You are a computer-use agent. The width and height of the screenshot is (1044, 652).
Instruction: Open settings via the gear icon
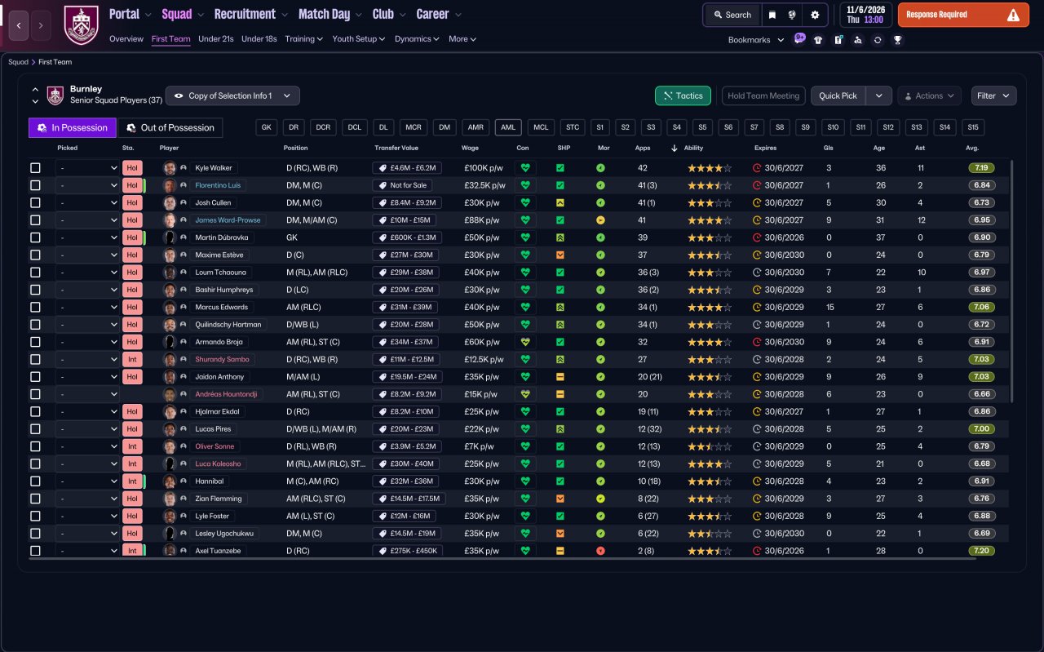[814, 15]
